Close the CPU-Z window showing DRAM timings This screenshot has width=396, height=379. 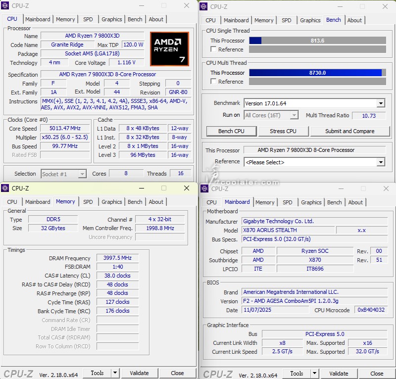(x=187, y=188)
